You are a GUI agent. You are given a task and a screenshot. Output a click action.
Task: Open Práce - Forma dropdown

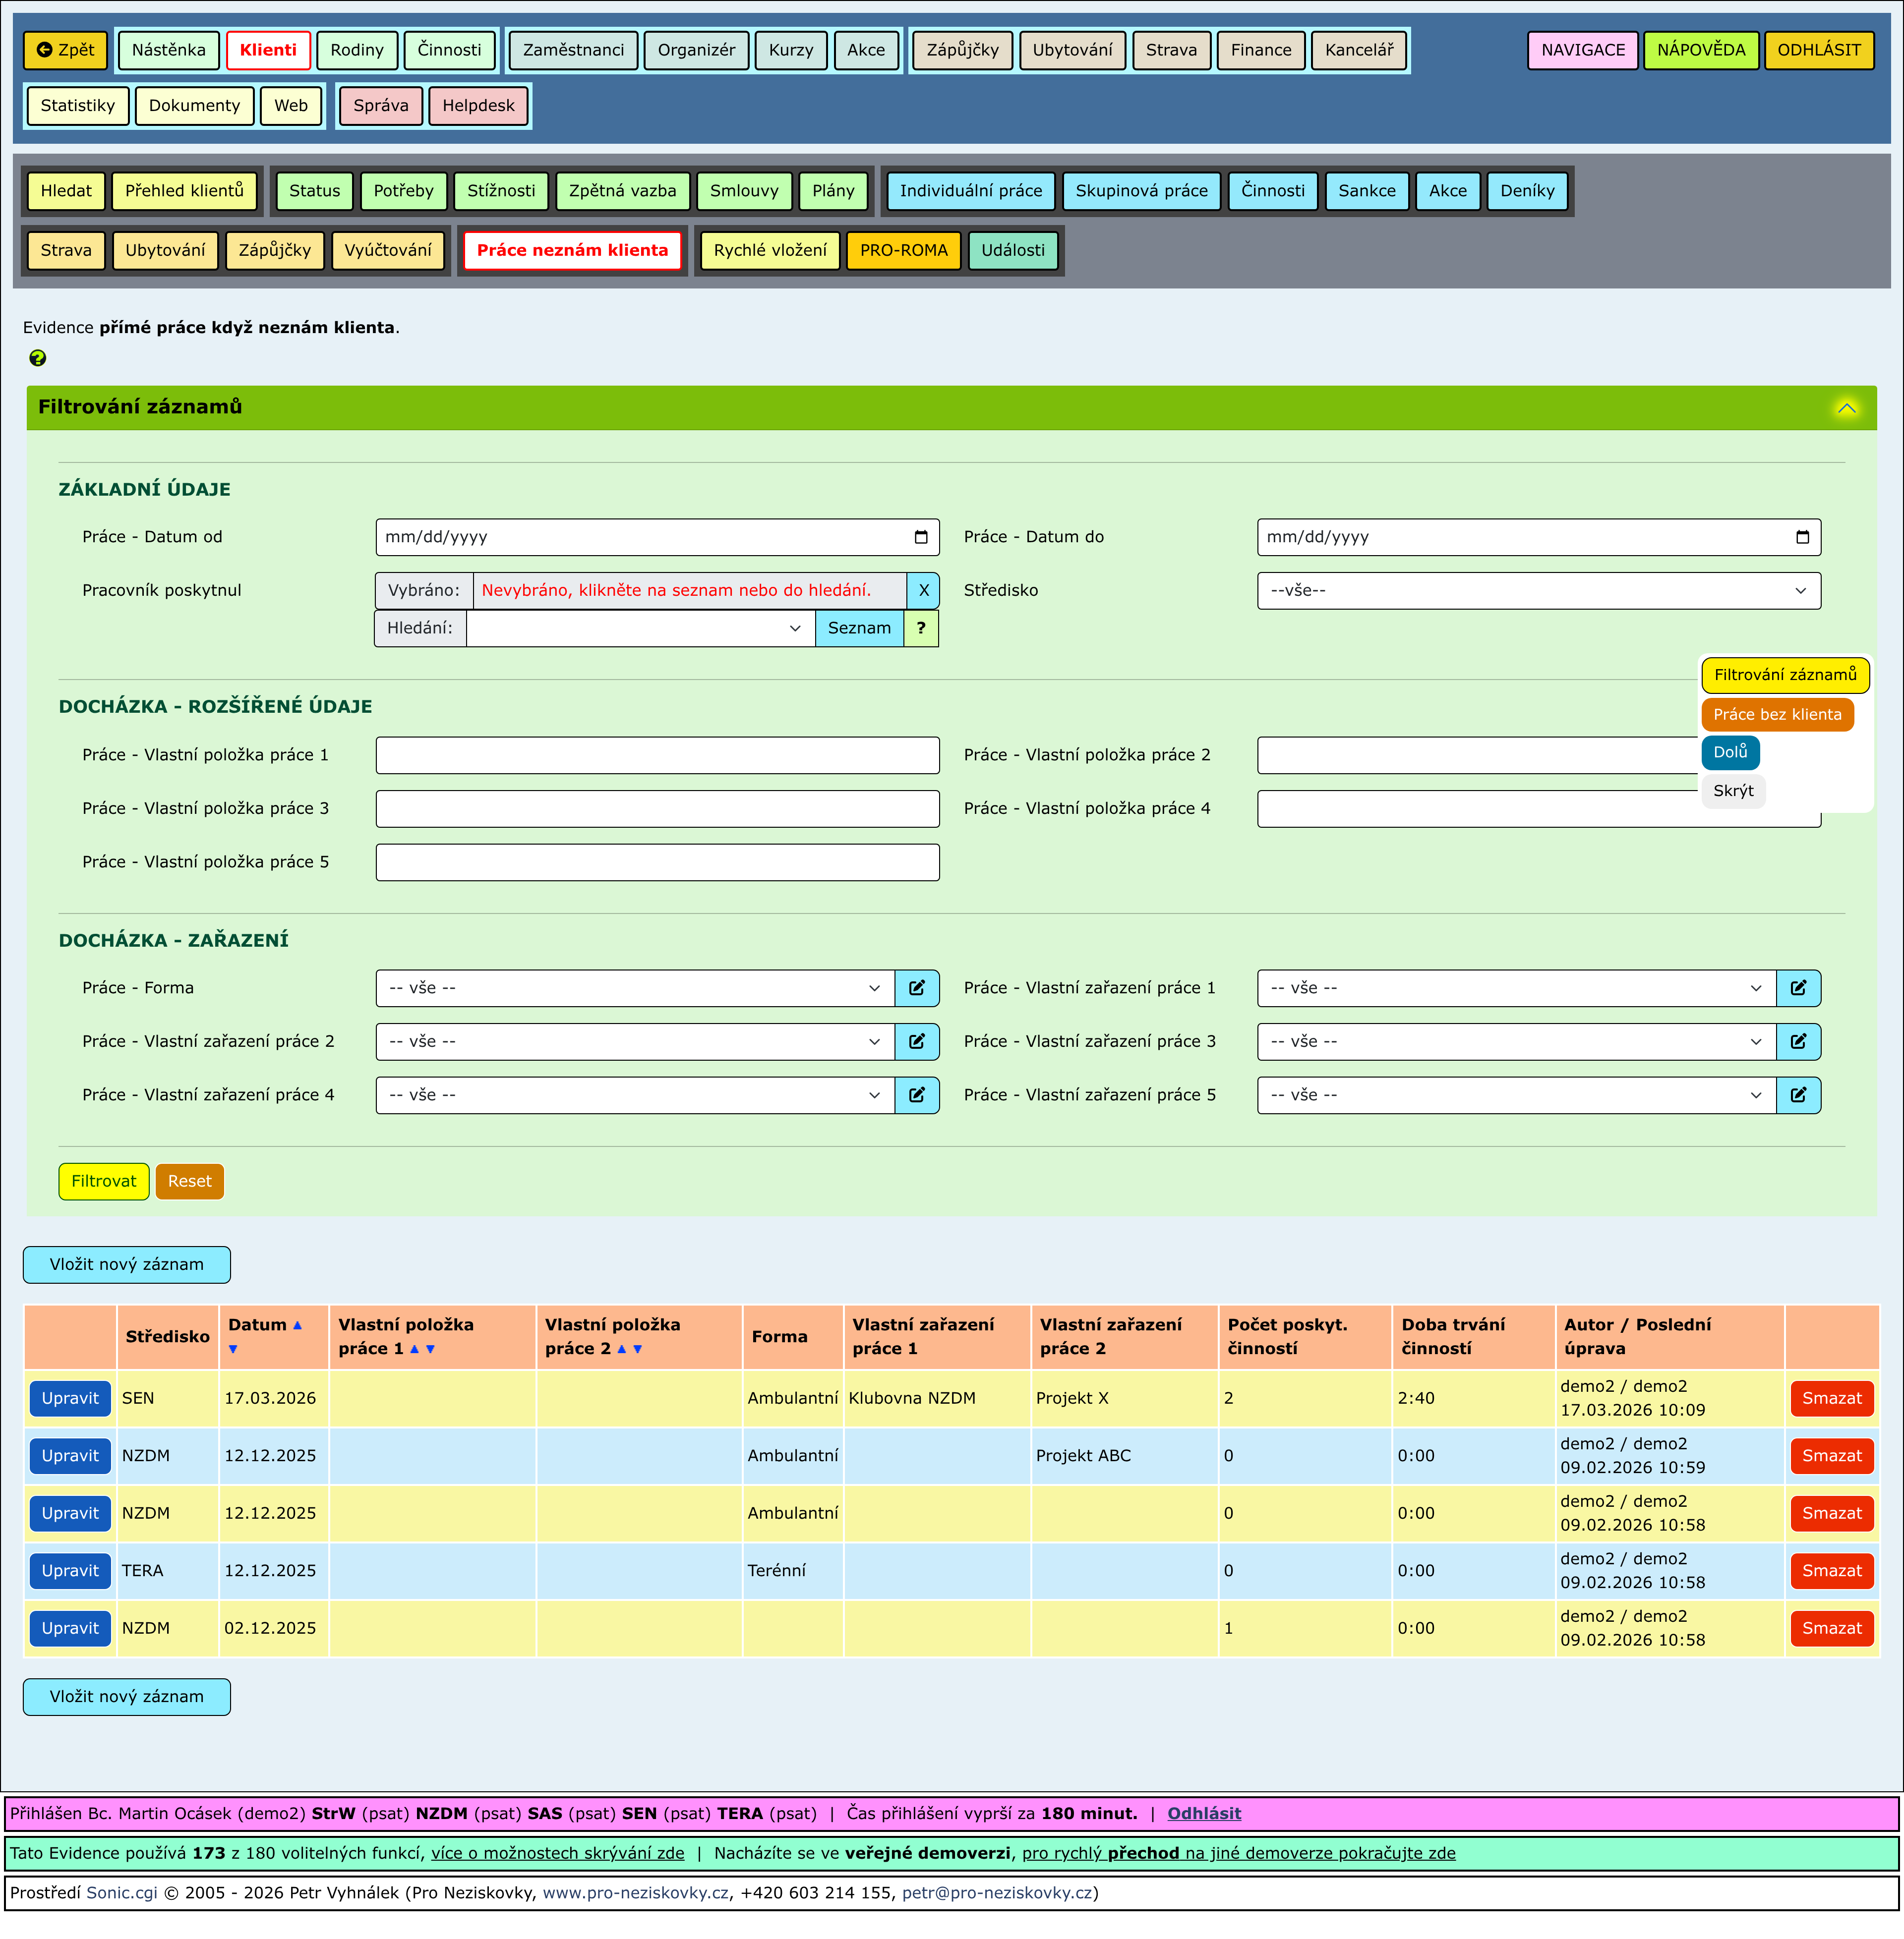635,987
